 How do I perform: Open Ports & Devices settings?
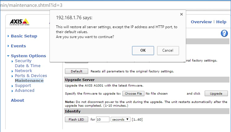[31, 76]
